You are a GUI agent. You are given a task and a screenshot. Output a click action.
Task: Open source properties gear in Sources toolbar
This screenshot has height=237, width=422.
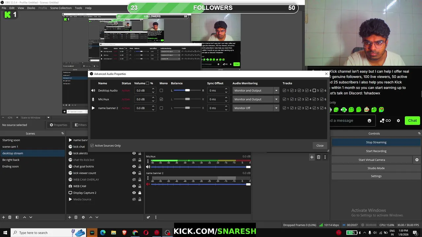click(x=83, y=217)
